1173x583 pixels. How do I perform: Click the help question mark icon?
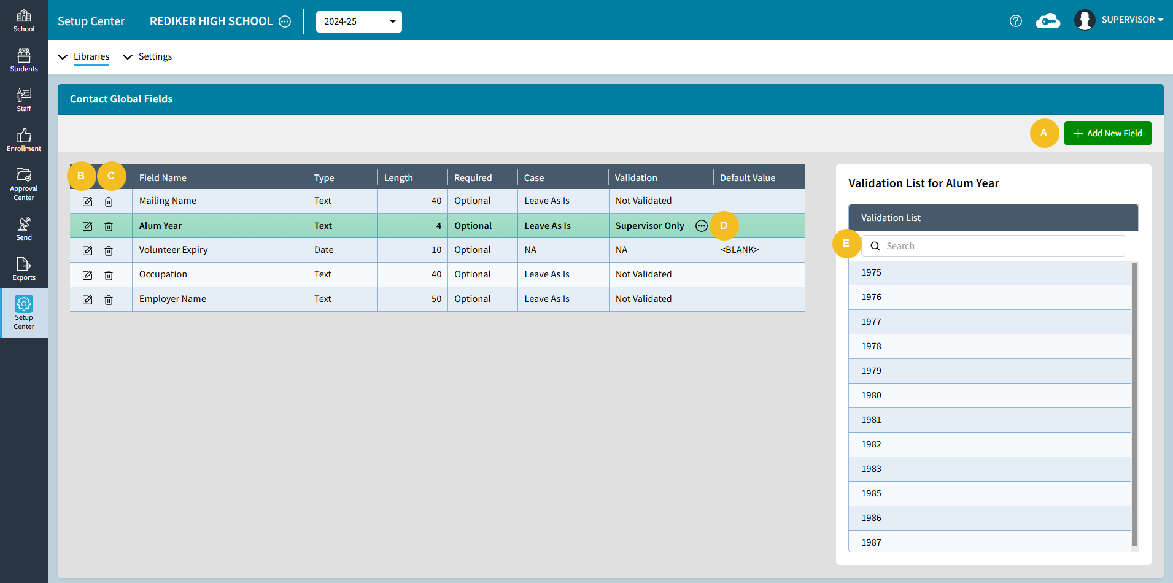pyautogui.click(x=1016, y=21)
